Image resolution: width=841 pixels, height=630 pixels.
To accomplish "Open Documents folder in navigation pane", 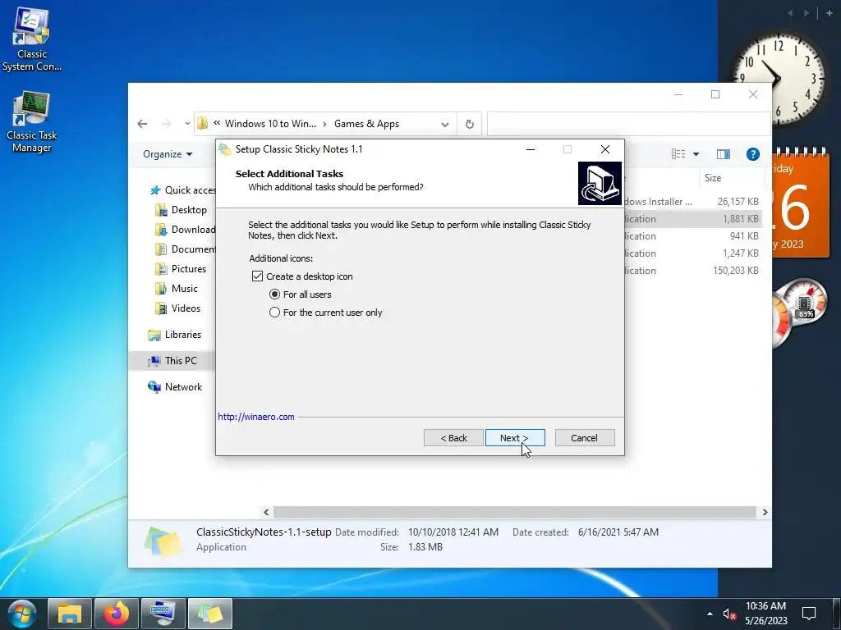I will tap(186, 249).
